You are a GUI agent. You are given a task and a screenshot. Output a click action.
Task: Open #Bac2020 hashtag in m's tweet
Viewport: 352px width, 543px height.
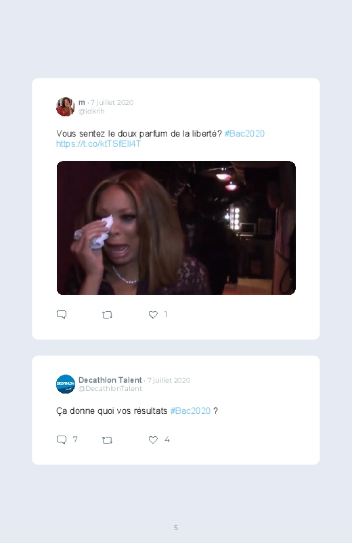click(x=244, y=134)
